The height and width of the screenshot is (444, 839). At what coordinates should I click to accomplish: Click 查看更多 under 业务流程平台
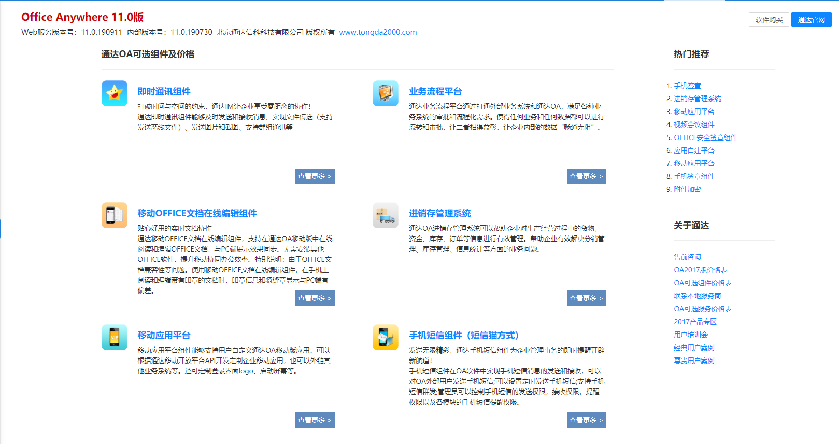pos(586,176)
